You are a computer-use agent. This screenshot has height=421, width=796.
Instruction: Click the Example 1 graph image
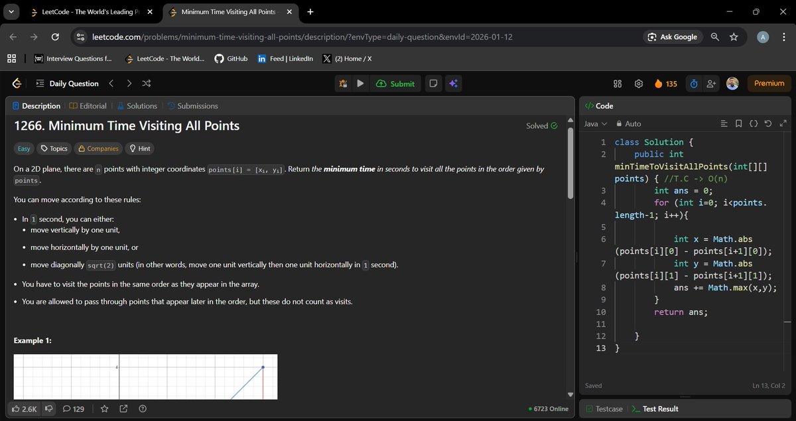(x=145, y=377)
